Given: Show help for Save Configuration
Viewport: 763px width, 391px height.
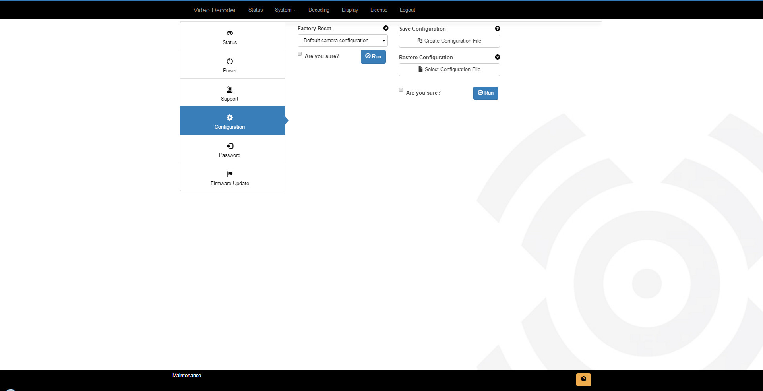Looking at the screenshot, I should click(497, 29).
